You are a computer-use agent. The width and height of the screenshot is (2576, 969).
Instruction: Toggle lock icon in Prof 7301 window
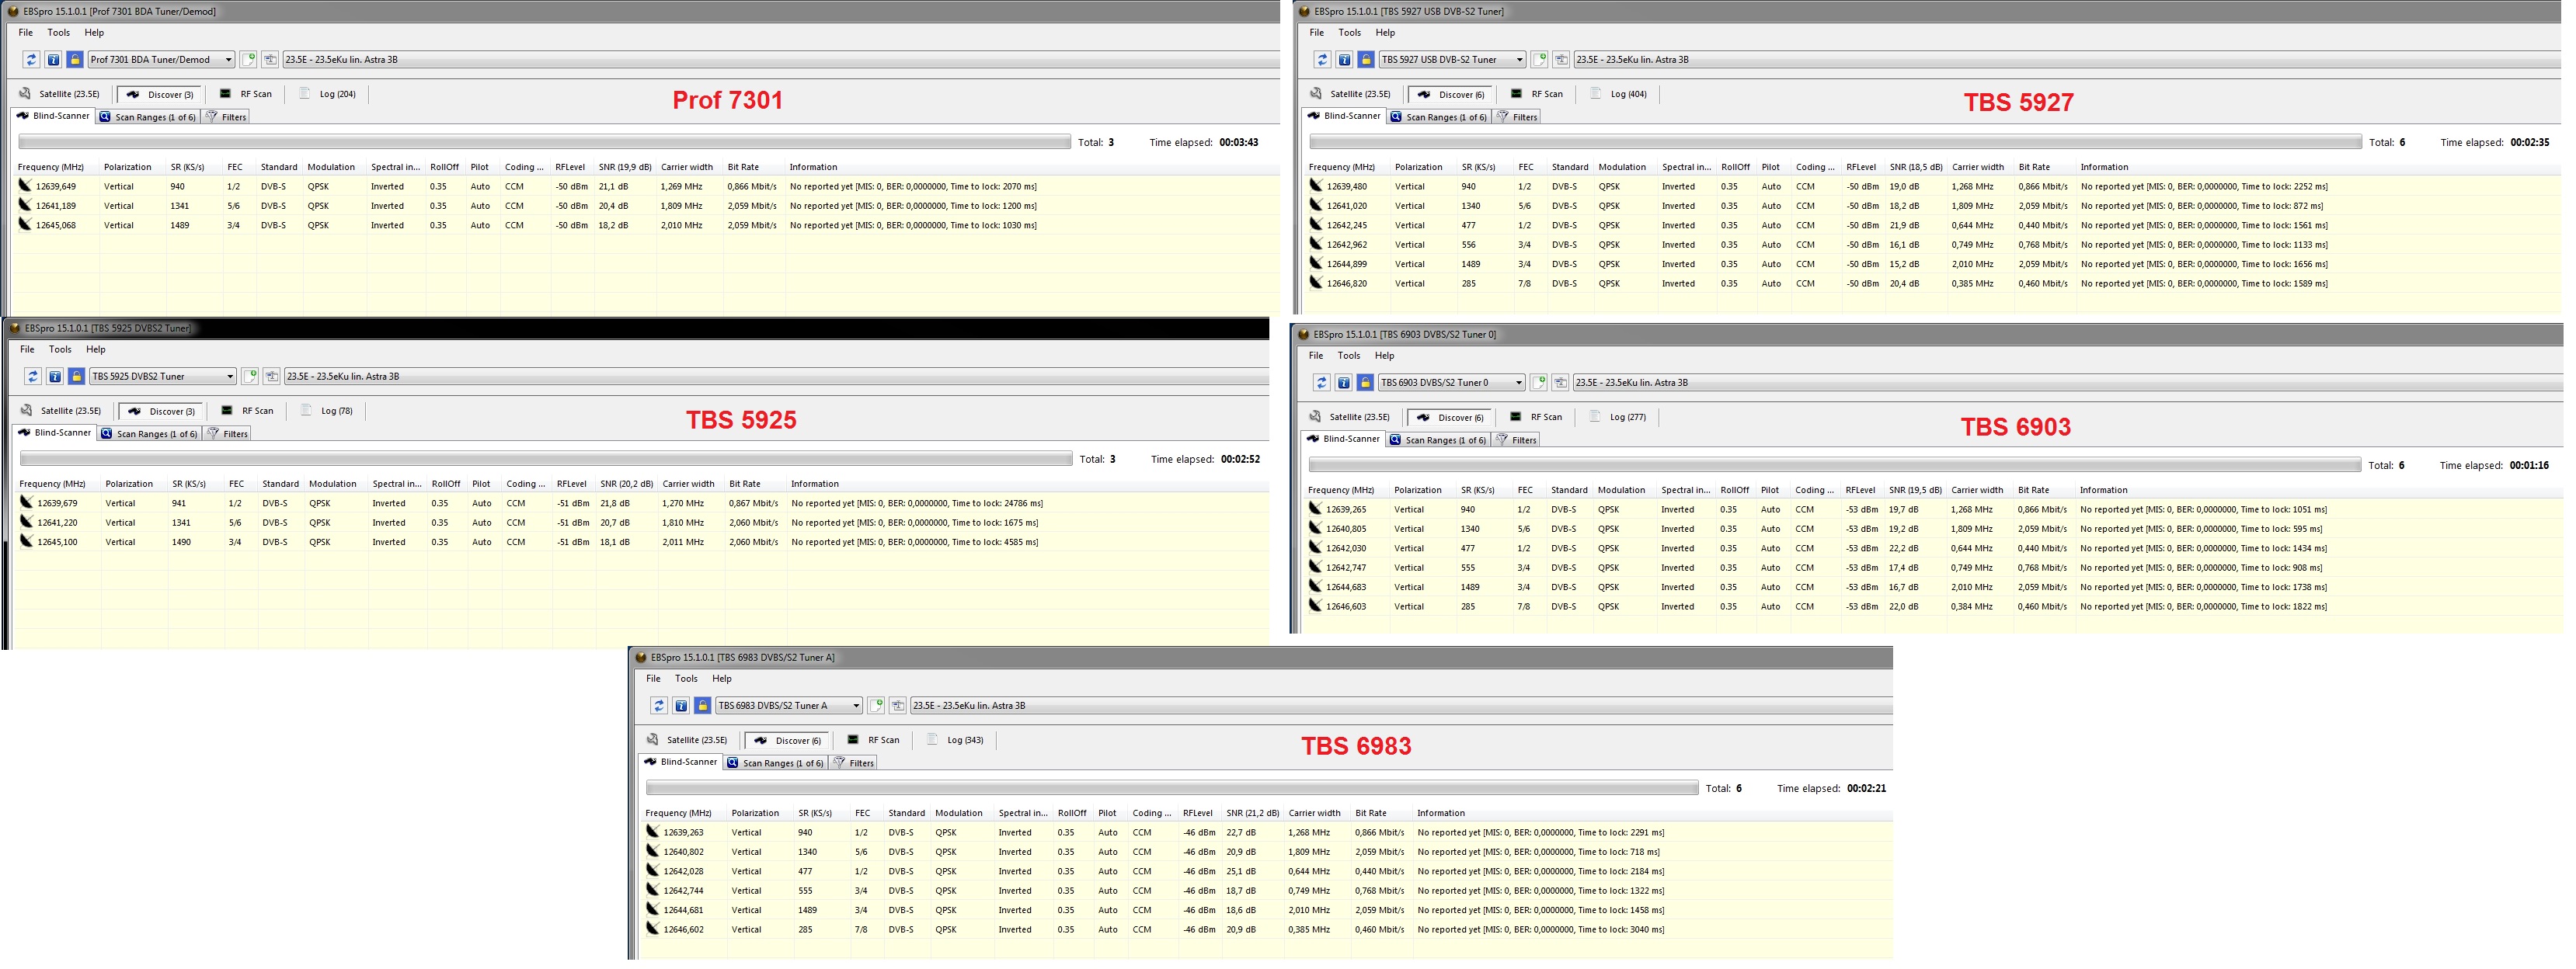pos(74,60)
